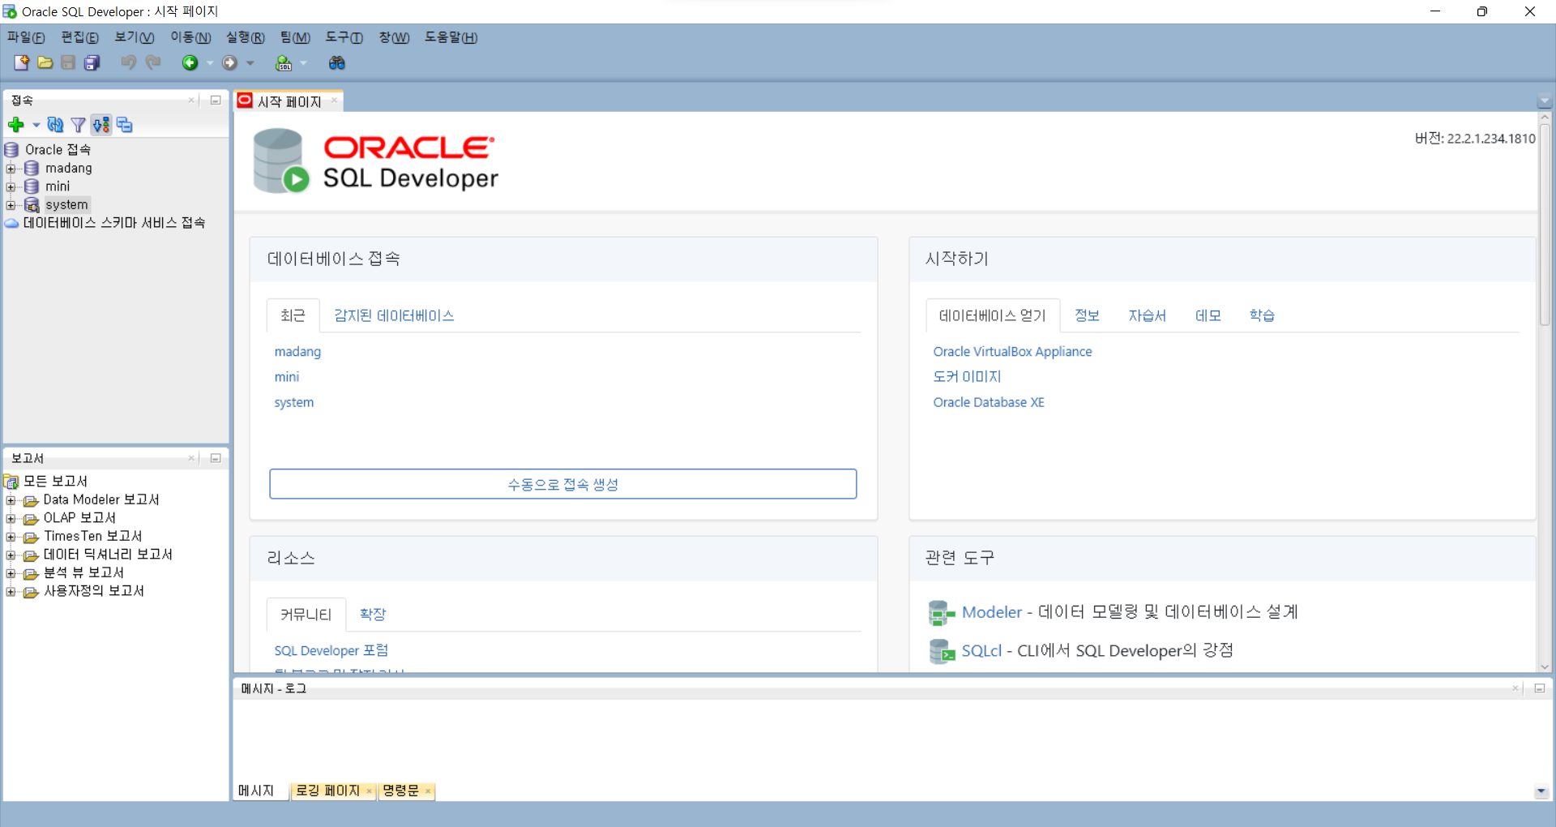Open the document tab list dropdown at top right

click(1544, 101)
